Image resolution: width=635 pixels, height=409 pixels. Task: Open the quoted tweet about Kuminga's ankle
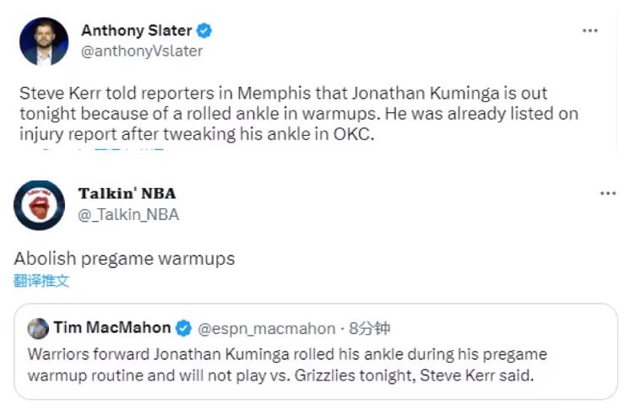pyautogui.click(x=316, y=364)
